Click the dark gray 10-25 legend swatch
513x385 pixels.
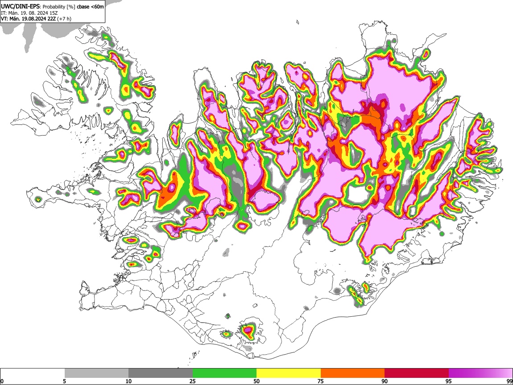click(x=161, y=373)
